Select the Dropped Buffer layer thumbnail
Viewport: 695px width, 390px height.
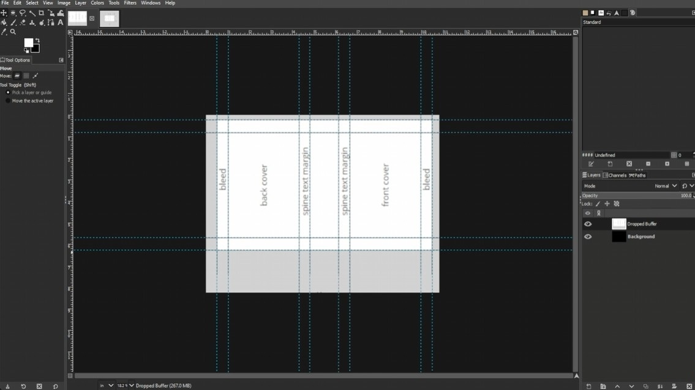618,224
